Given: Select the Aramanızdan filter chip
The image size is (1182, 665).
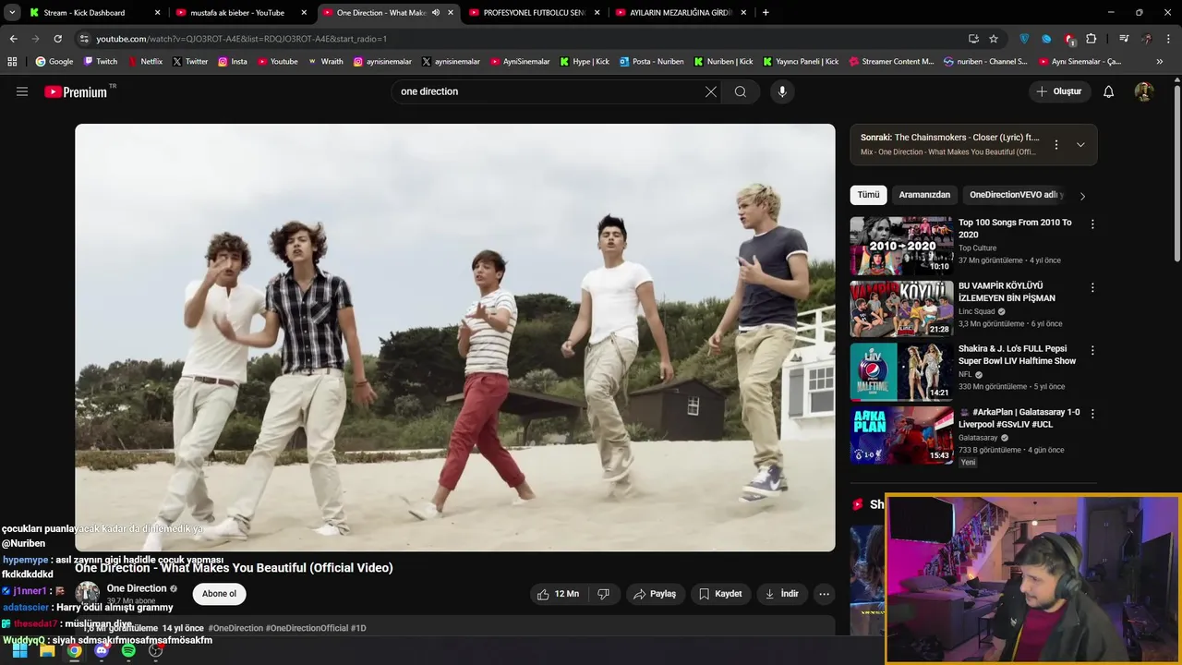Looking at the screenshot, I should click(924, 195).
